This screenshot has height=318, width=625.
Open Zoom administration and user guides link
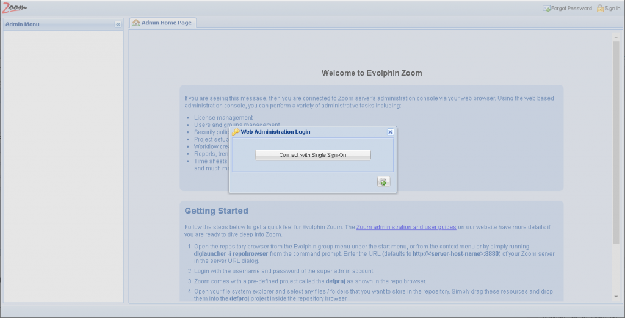tap(406, 227)
